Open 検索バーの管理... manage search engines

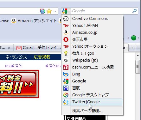pyautogui.click(x=92, y=111)
